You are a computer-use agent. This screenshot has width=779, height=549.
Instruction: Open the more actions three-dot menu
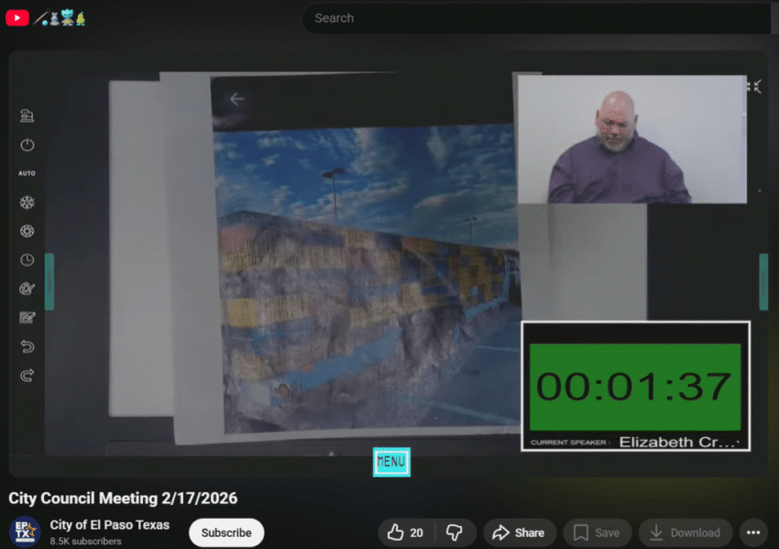tap(752, 533)
